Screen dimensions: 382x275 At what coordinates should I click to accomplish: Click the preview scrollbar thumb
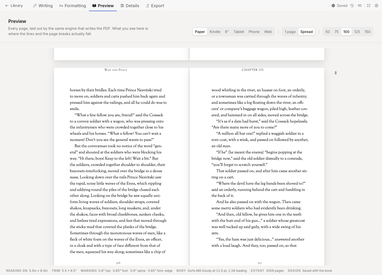click(x=336, y=73)
